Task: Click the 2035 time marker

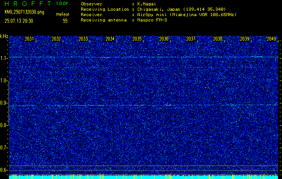Action: tap(137, 39)
